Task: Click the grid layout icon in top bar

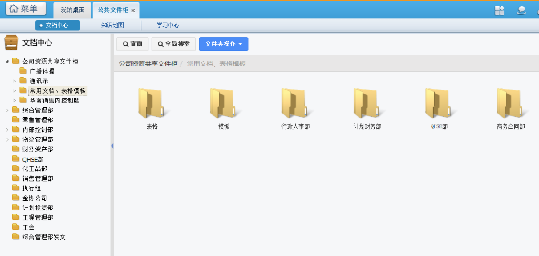Action: pos(500,10)
